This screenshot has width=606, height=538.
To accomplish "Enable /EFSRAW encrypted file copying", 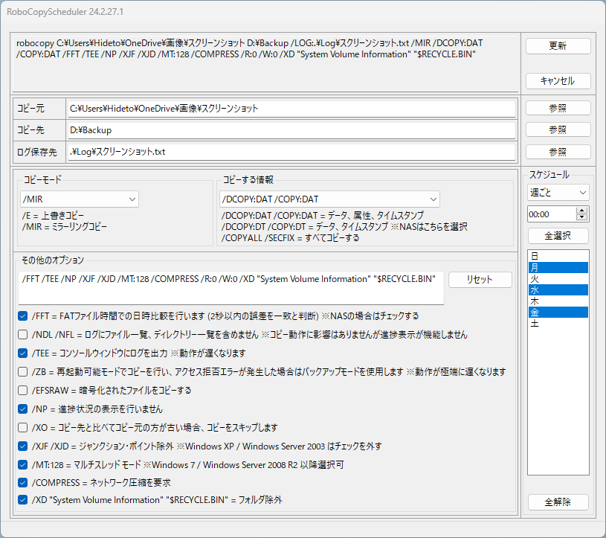I will (x=22, y=389).
